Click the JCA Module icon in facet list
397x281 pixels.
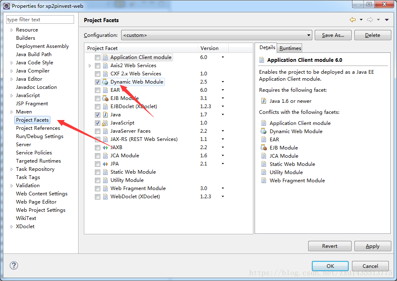(105, 156)
